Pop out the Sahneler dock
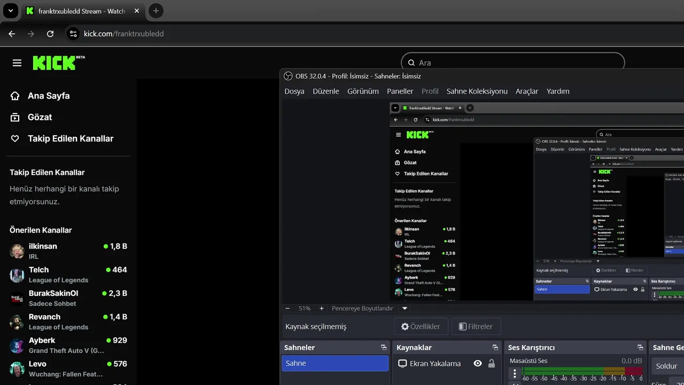The image size is (684, 385). tap(384, 348)
